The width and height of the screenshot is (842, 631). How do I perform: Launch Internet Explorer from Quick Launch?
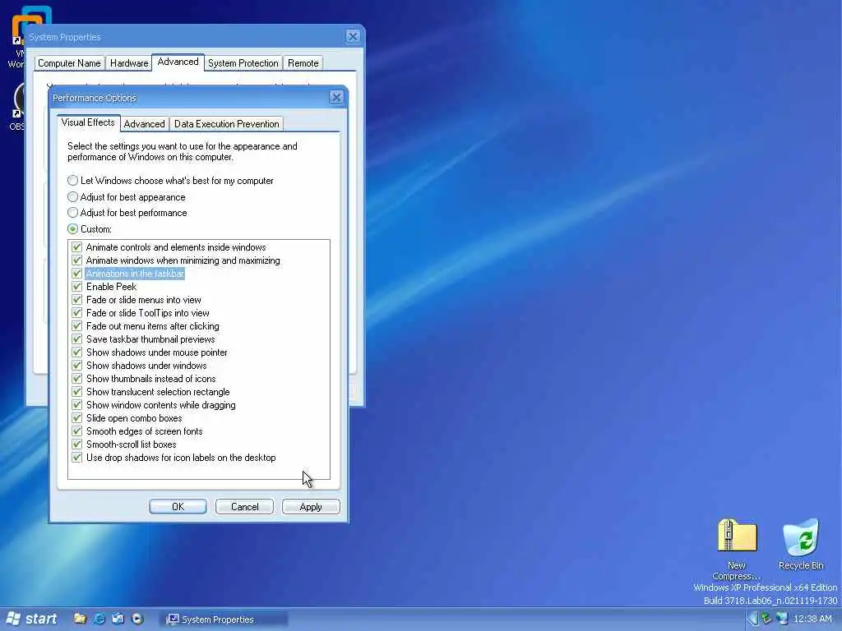(x=99, y=619)
